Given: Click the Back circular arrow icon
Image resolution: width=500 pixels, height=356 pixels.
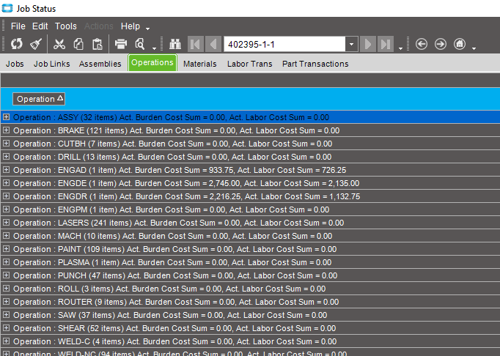Looking at the screenshot, I should [x=422, y=44].
